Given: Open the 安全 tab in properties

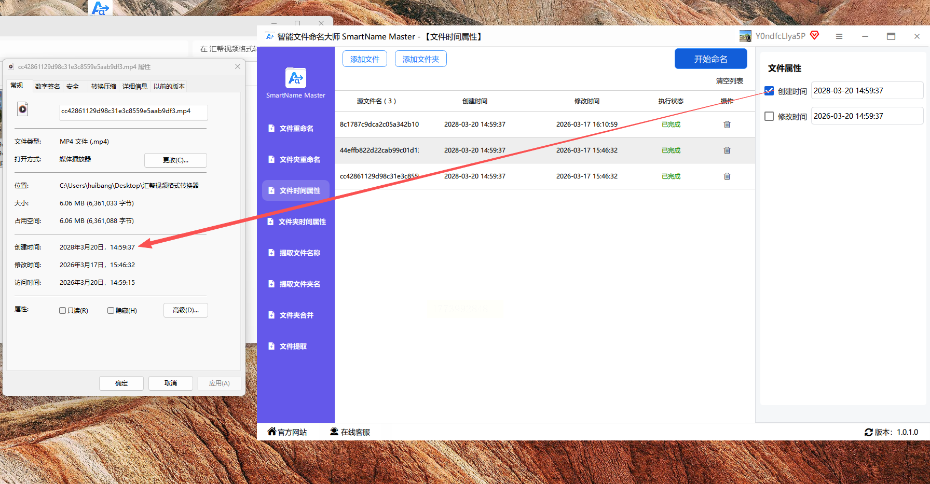Looking at the screenshot, I should click(73, 86).
